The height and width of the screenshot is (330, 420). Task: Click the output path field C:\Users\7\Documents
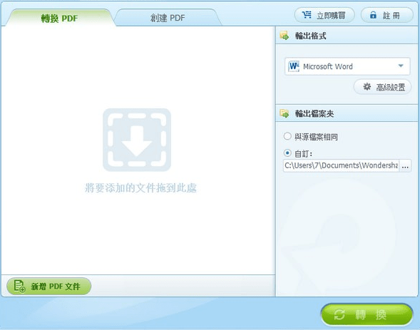[342, 166]
